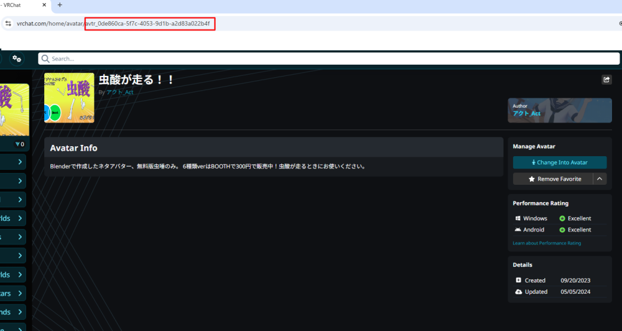Click the Excellent text beside Android
This screenshot has height=331, width=622.
[x=579, y=230]
